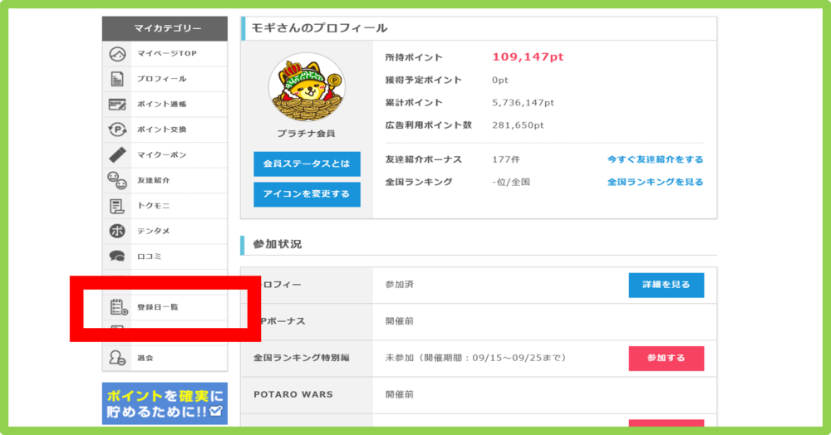
Task: Click the 109,147pt points value
Action: (x=528, y=57)
